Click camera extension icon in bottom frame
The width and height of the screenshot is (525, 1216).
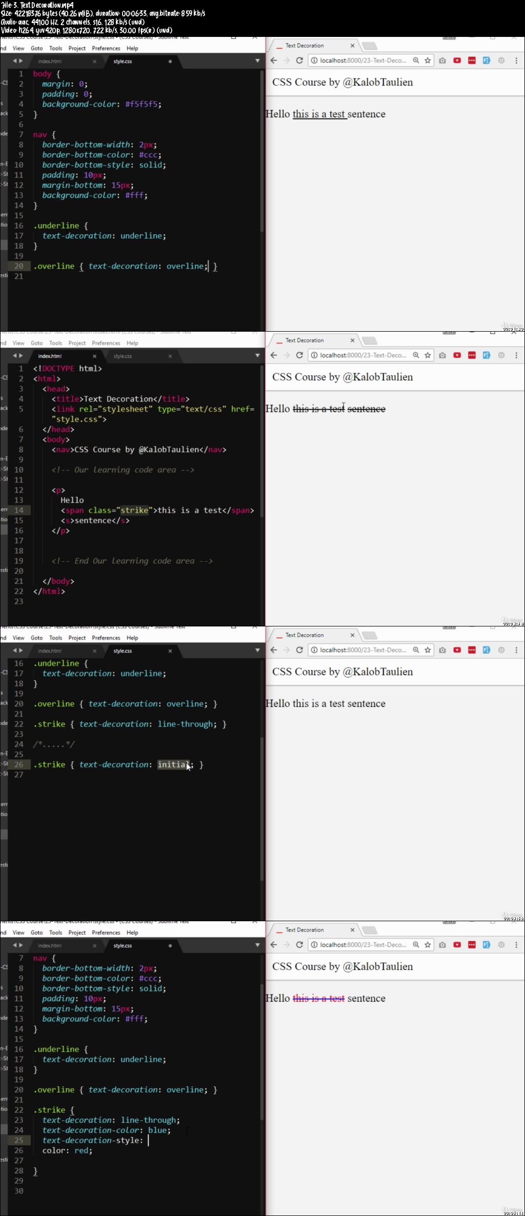[442, 945]
